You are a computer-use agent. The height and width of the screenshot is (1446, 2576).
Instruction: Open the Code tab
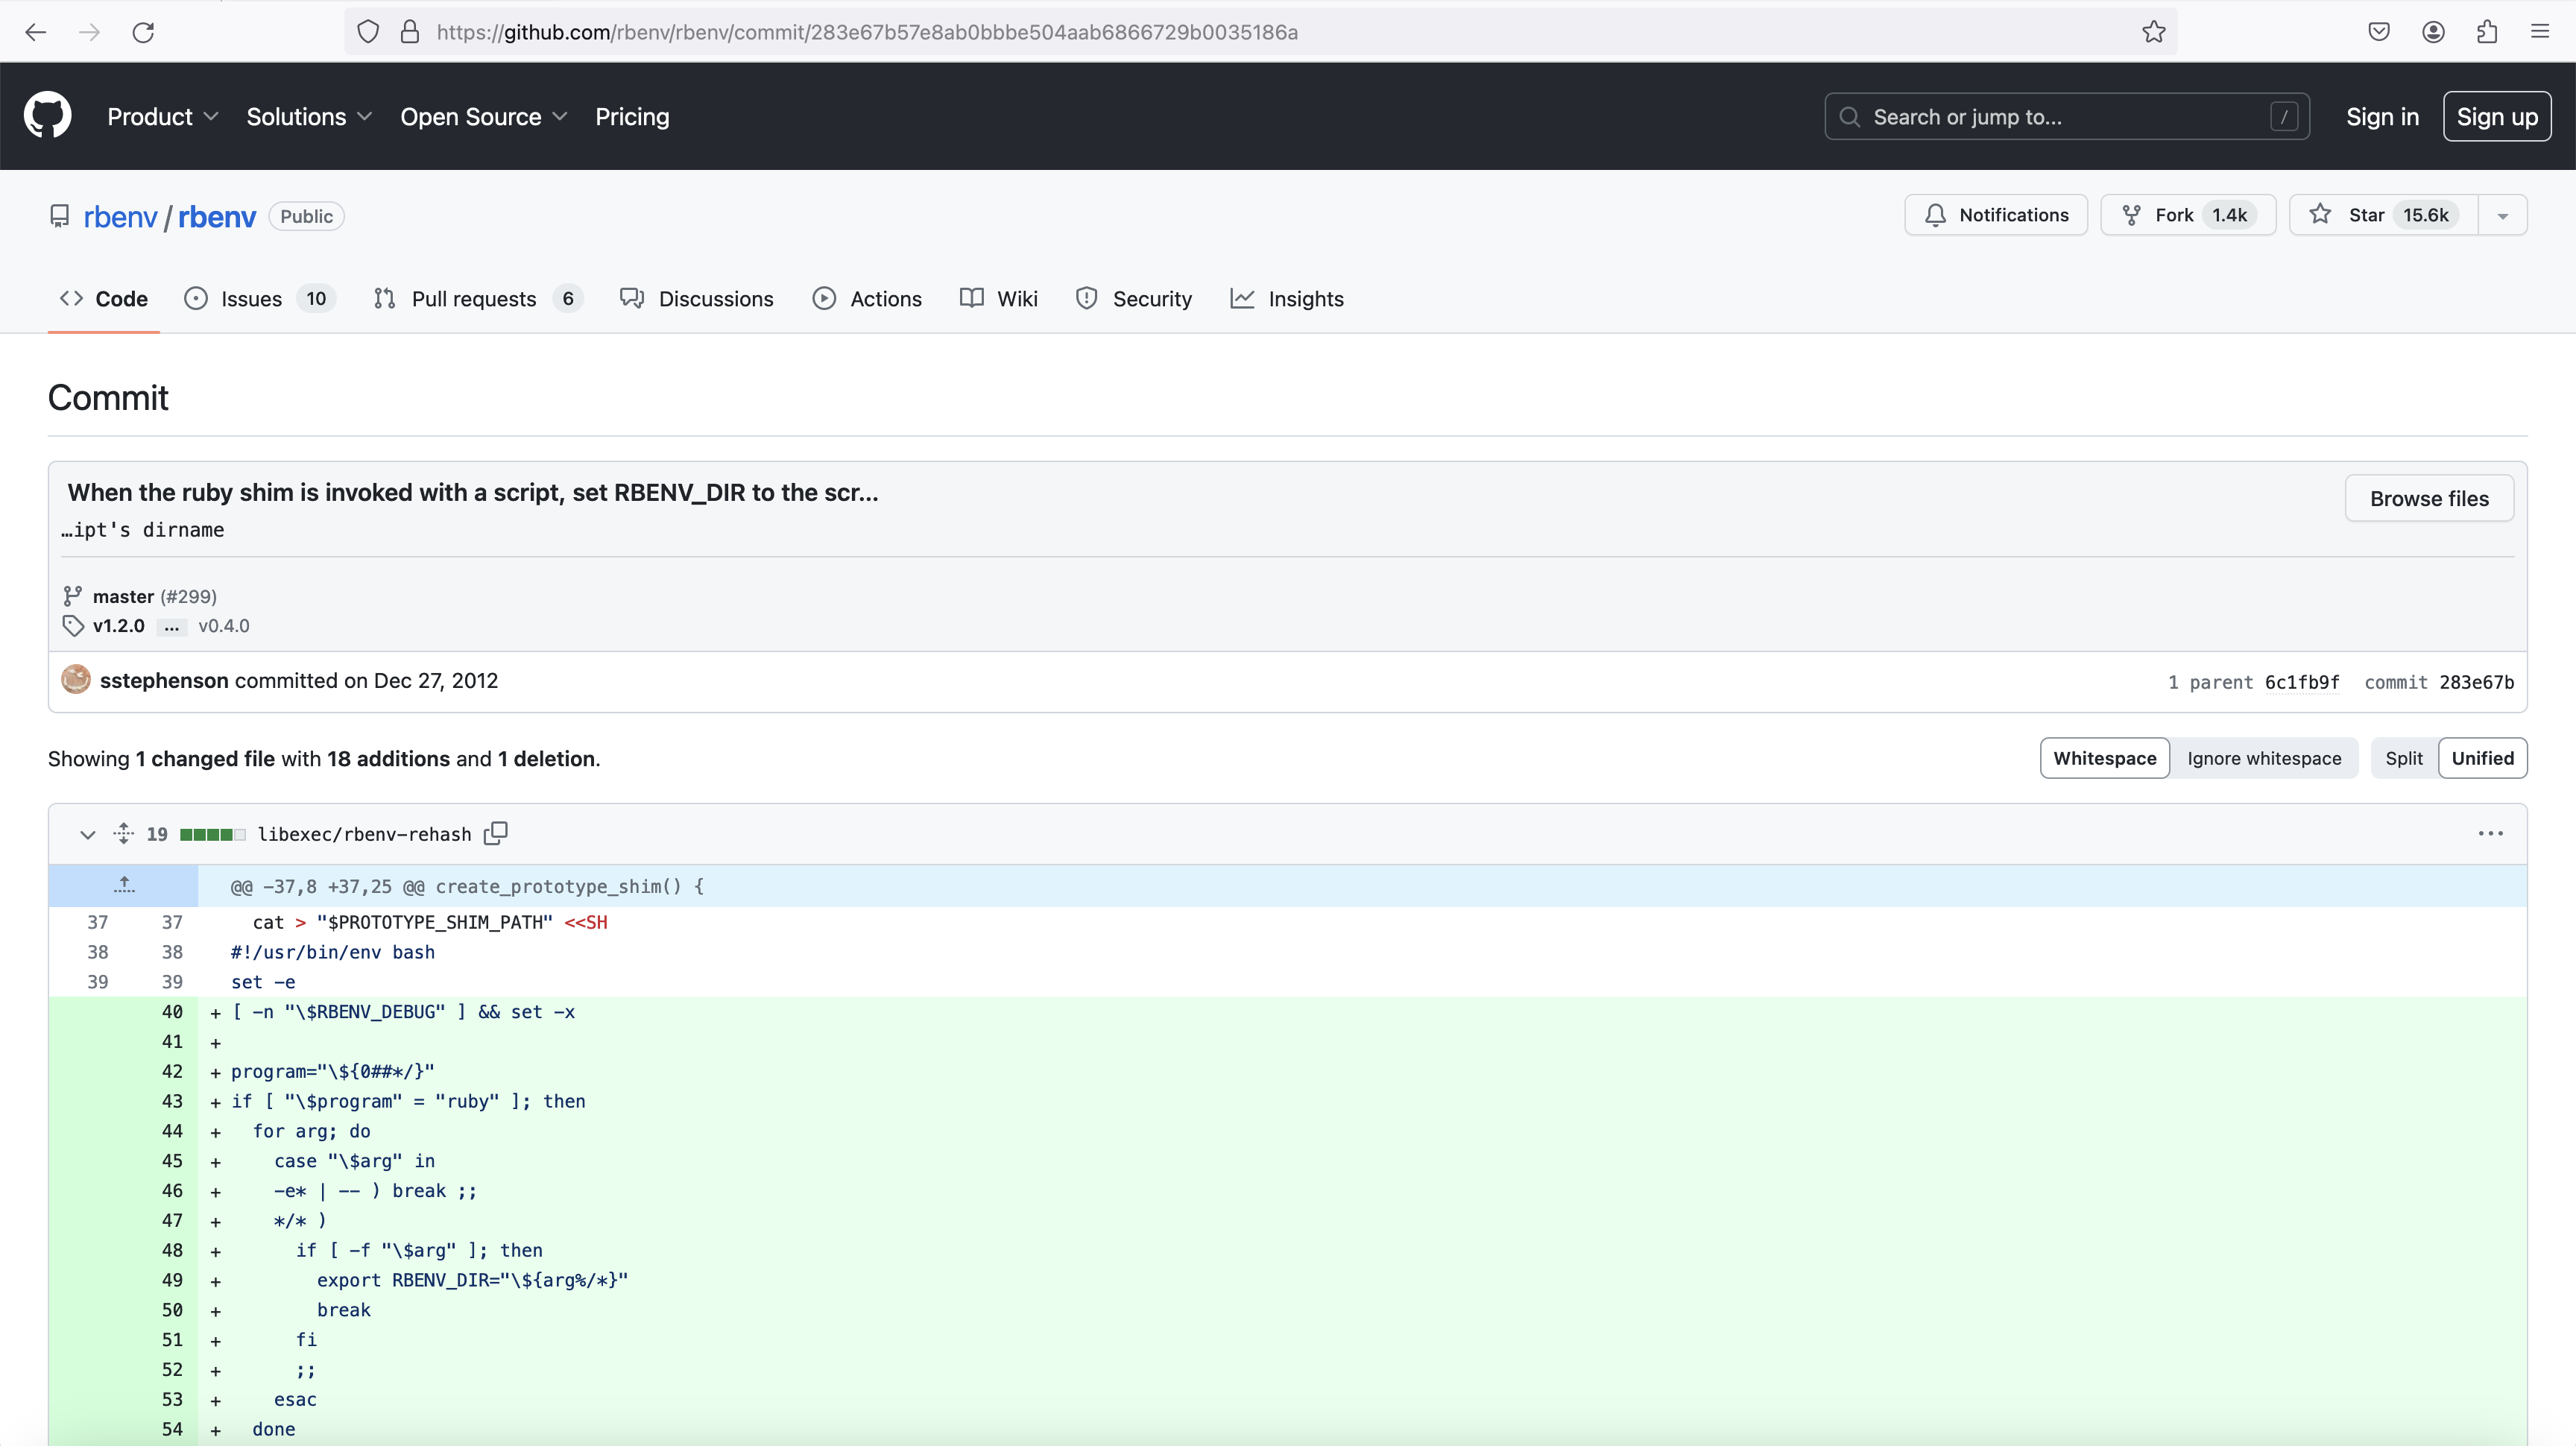pos(104,299)
